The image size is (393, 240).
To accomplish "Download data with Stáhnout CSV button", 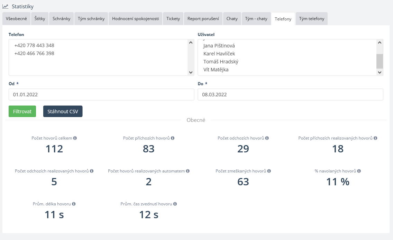I will click(63, 112).
